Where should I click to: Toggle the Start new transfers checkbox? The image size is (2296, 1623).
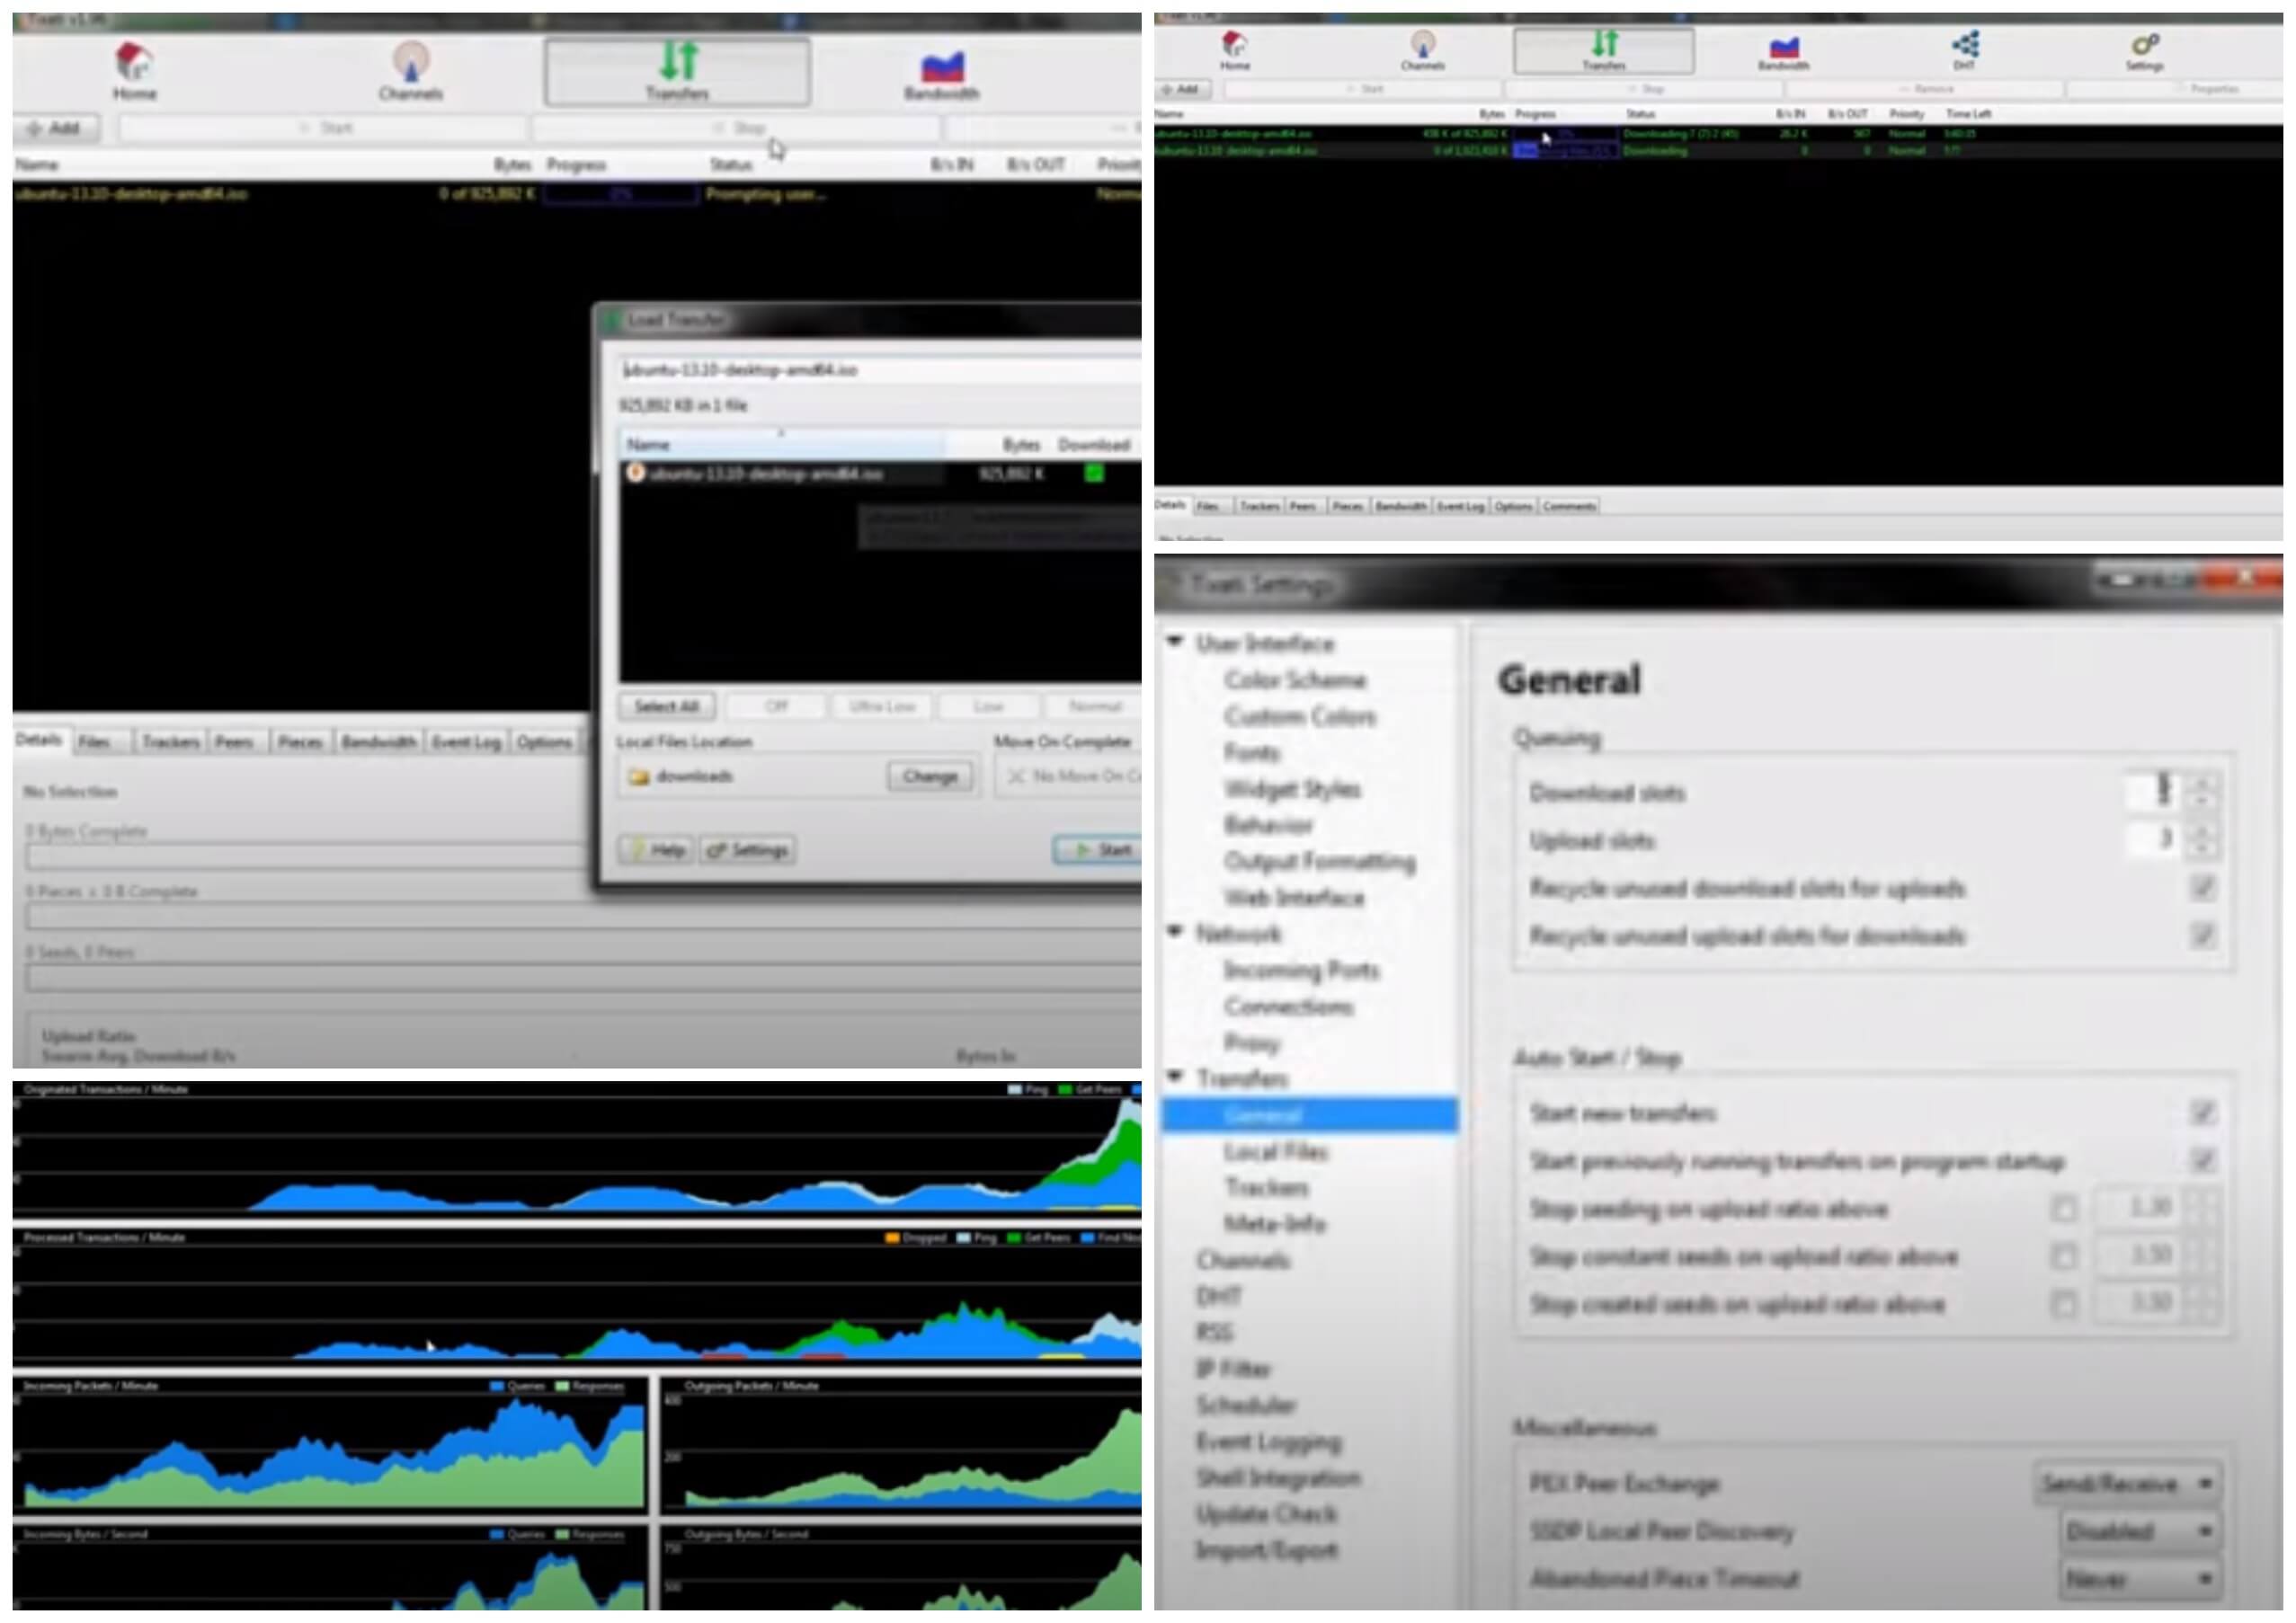[2202, 1113]
